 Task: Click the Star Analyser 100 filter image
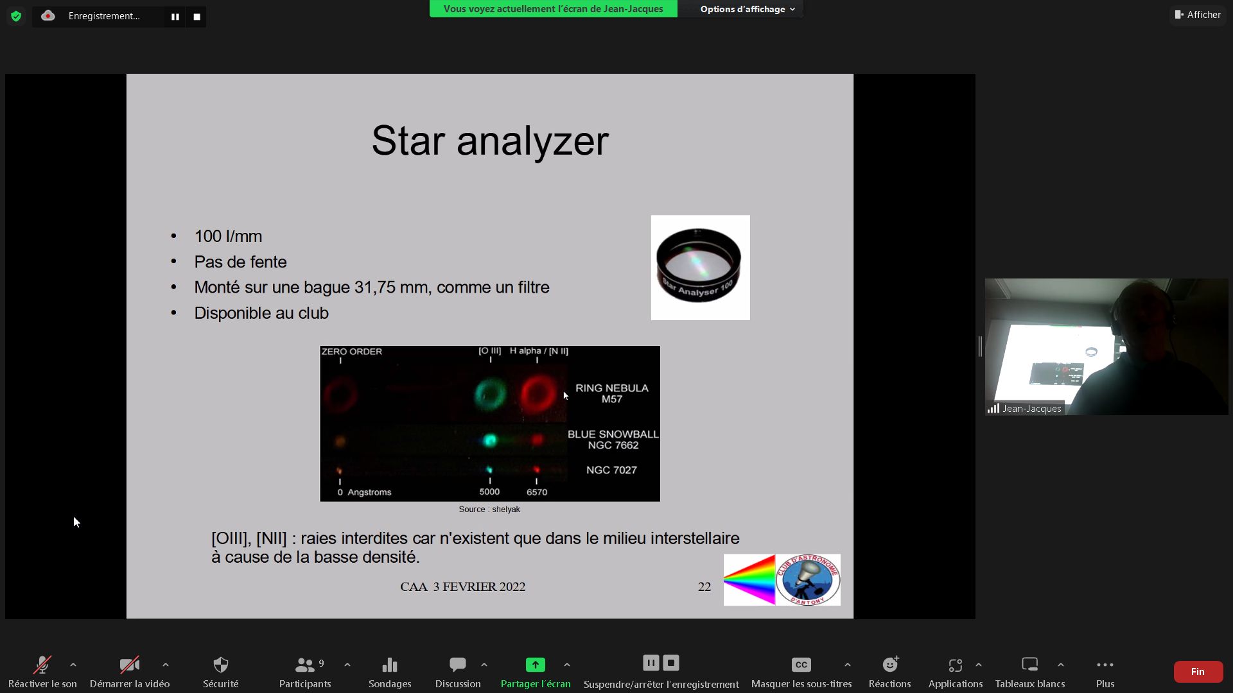700,268
